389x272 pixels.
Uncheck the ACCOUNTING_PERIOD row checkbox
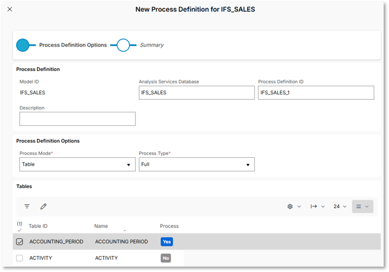coord(20,242)
